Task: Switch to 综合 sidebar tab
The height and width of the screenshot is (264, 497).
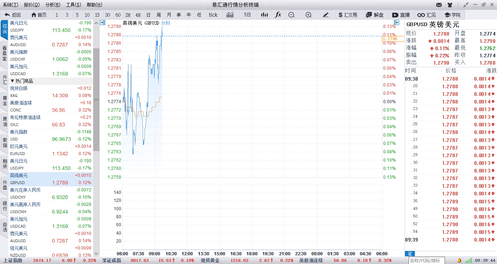Action: (x=4, y=30)
